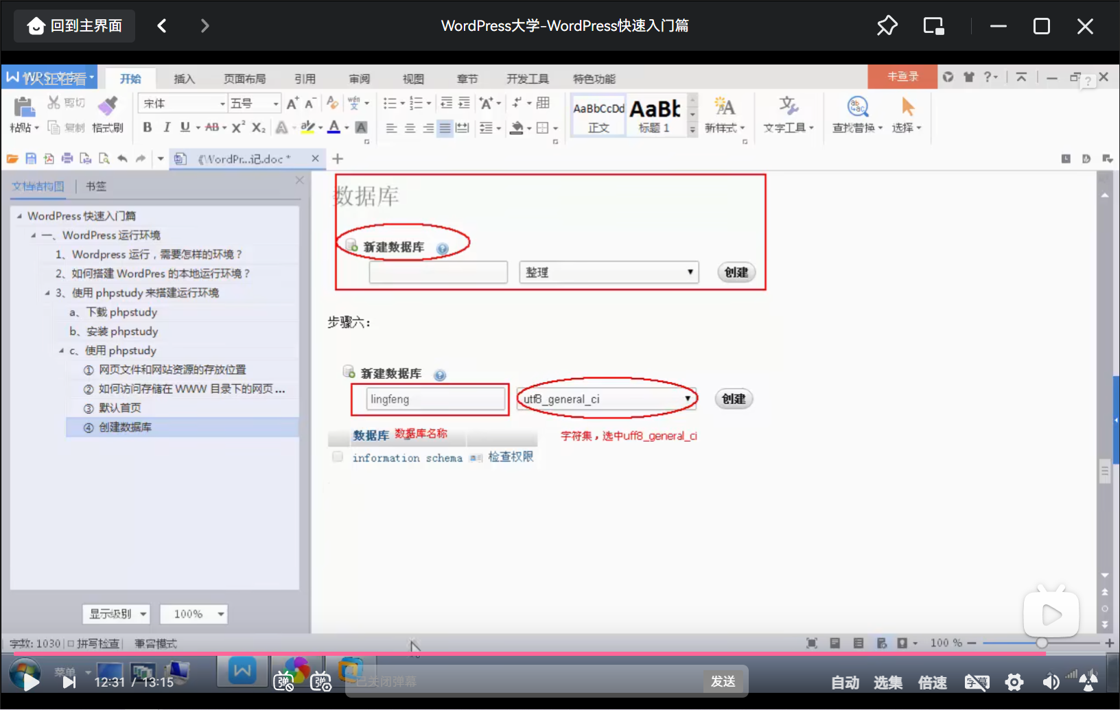Collapse the '使用 phpstudy' tree node
This screenshot has height=710, width=1120.
pyautogui.click(x=61, y=351)
